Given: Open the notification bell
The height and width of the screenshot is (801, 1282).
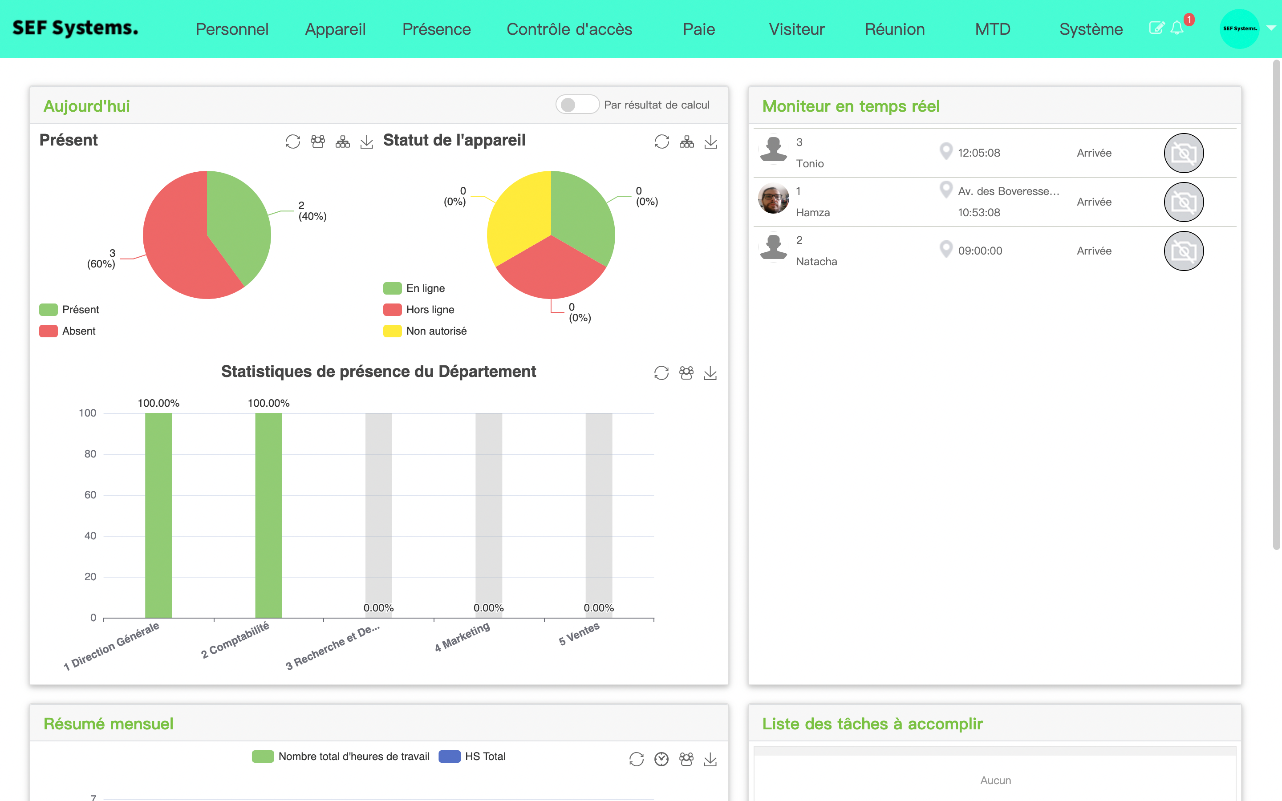Looking at the screenshot, I should coord(1177,28).
